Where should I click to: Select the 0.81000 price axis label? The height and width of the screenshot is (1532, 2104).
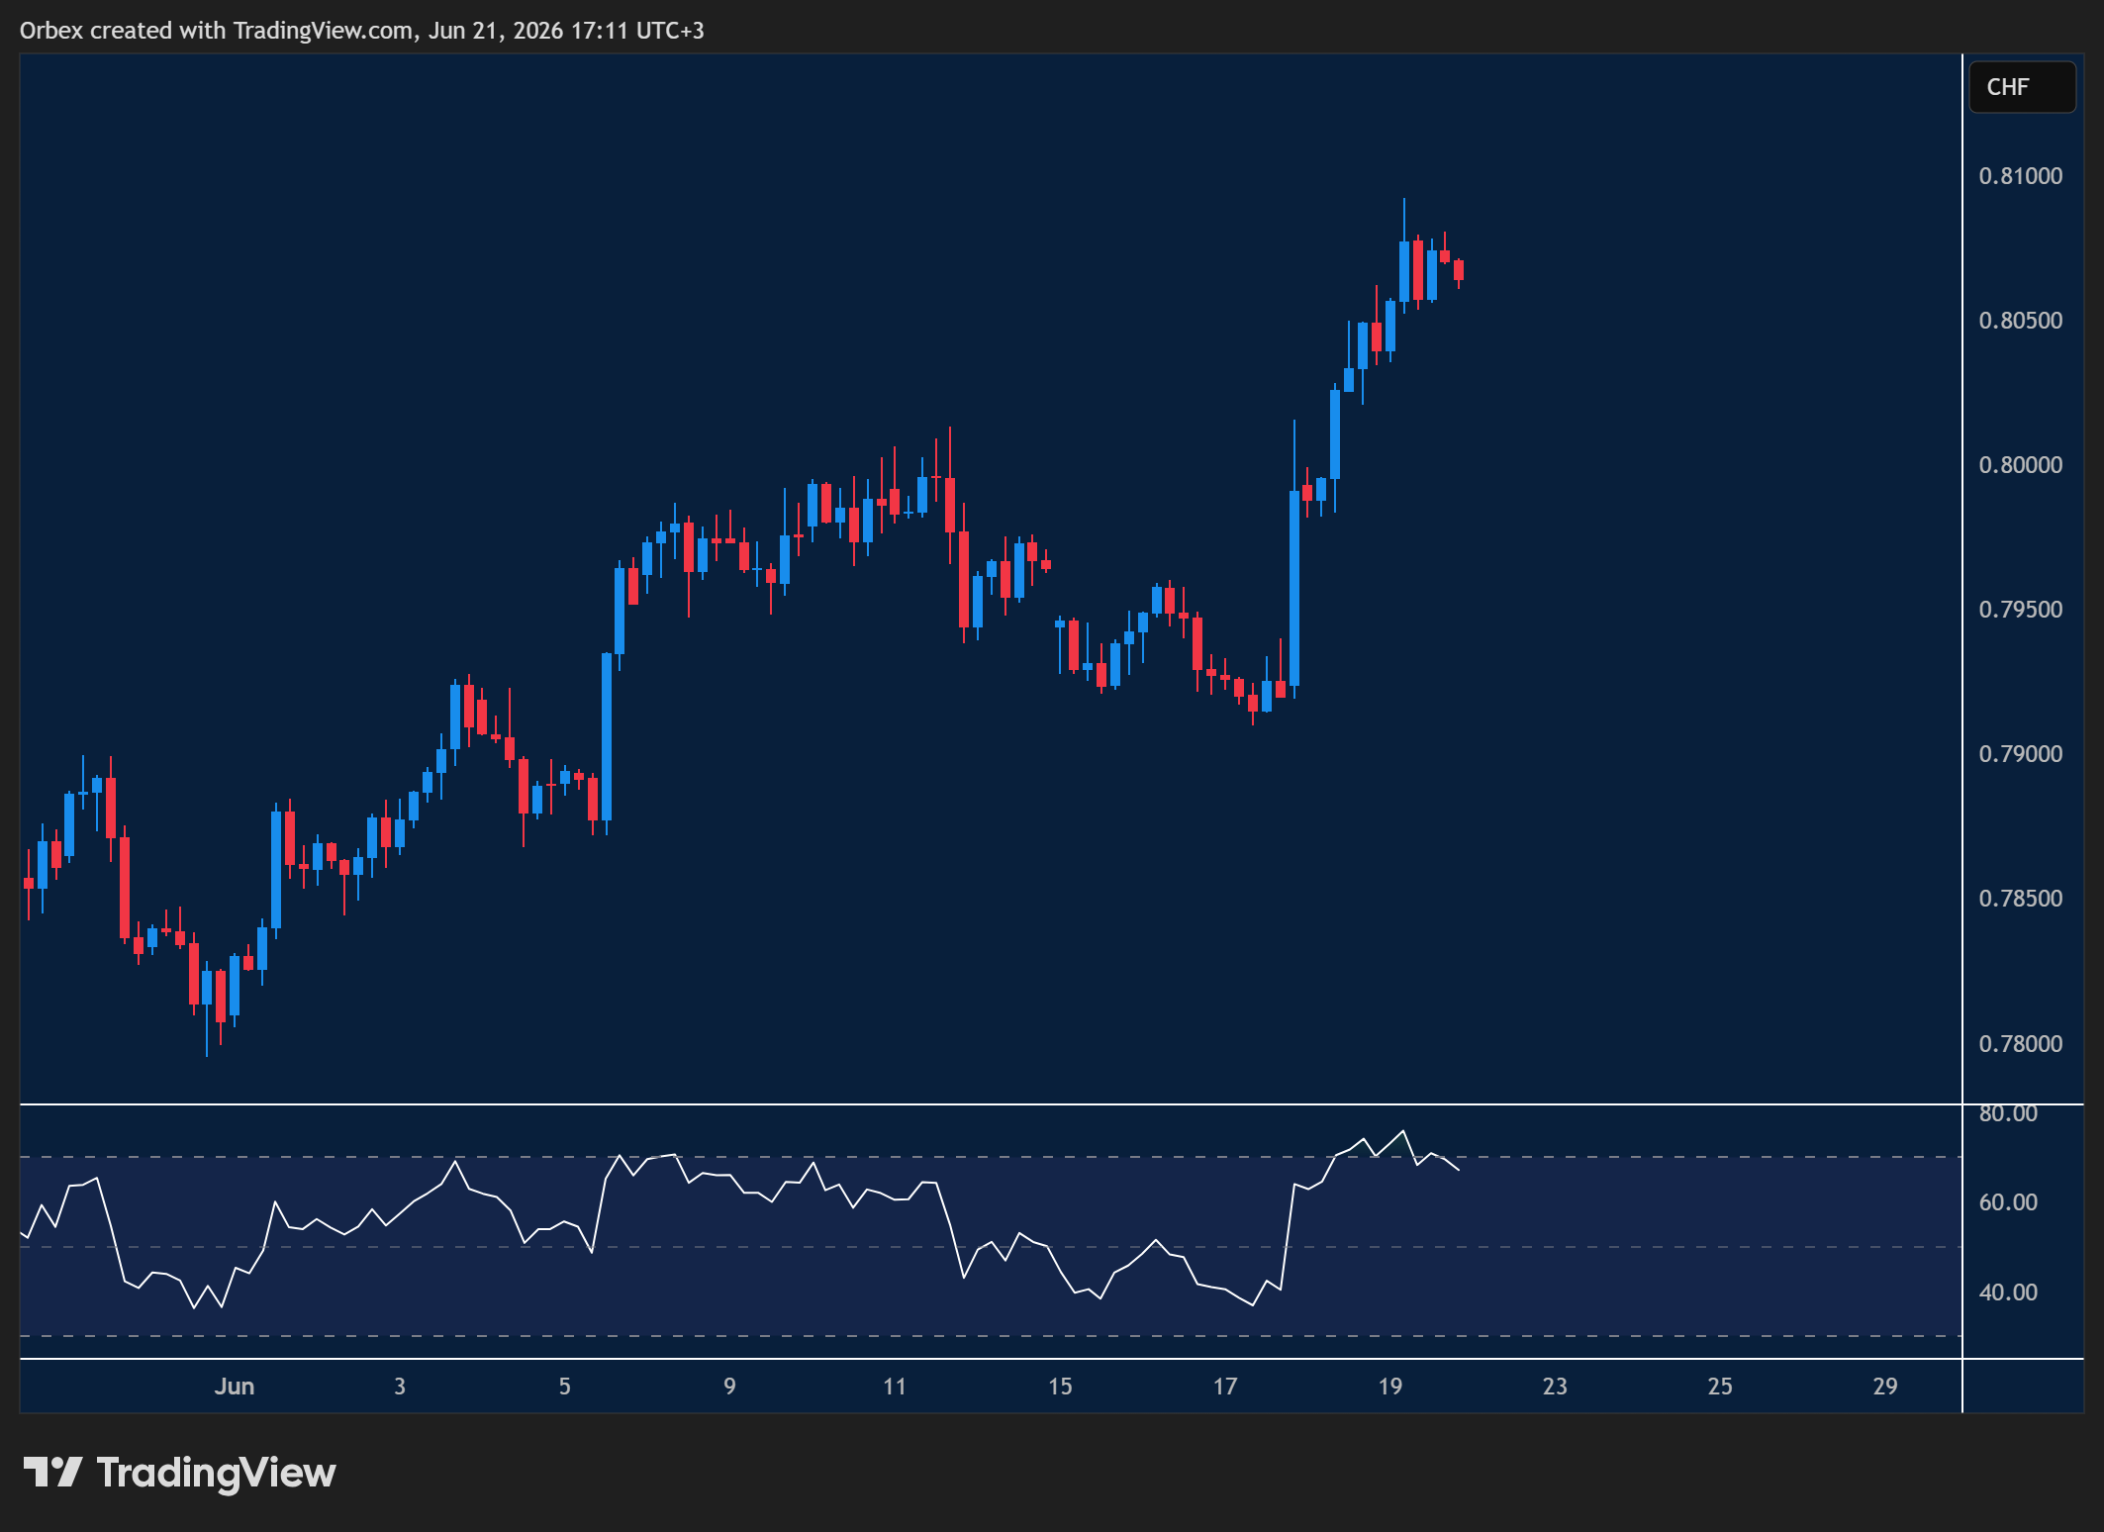[x=2020, y=176]
